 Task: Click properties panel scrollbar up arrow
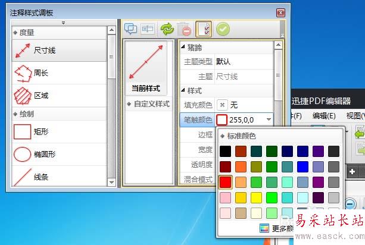point(278,45)
